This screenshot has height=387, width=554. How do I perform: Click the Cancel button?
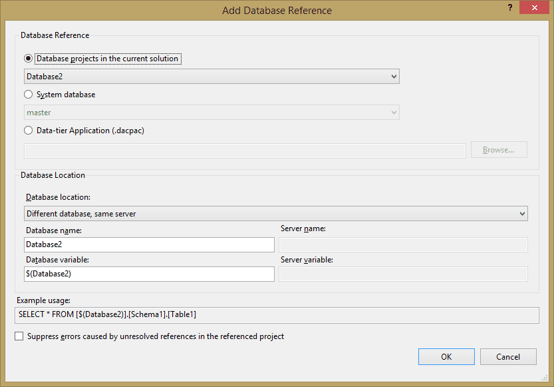(508, 356)
